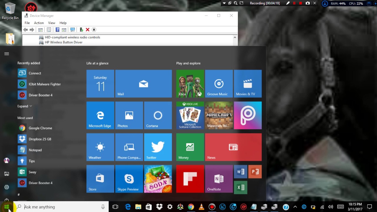The height and width of the screenshot is (212, 377).
Task: Open the recorder dropdown arrow
Action: tap(224, 3)
